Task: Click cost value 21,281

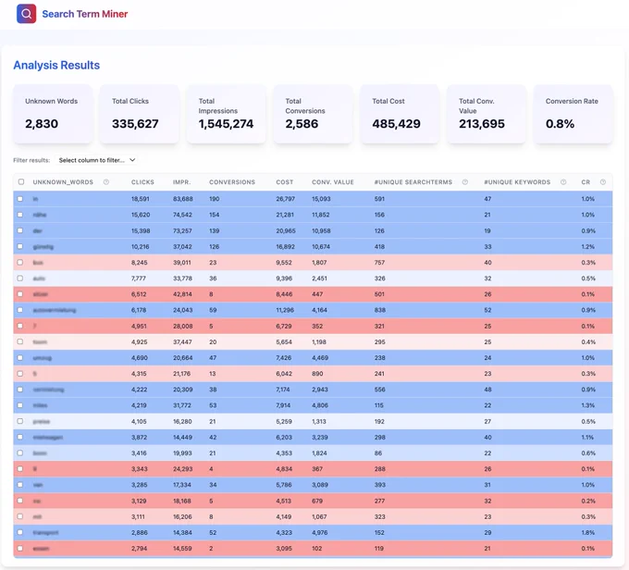Action: point(285,215)
